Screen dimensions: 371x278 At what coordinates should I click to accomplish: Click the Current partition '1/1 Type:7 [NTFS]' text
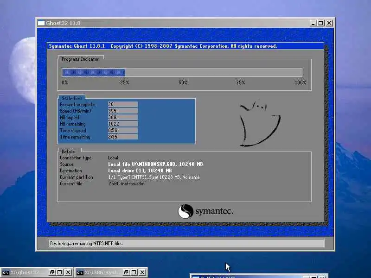(128, 177)
